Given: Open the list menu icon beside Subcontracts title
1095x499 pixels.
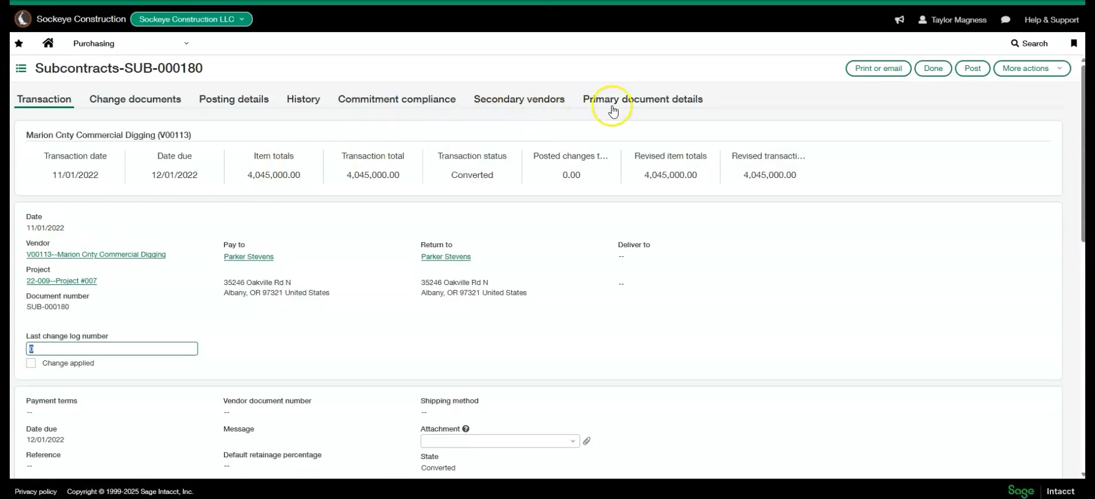Looking at the screenshot, I should tap(21, 69).
